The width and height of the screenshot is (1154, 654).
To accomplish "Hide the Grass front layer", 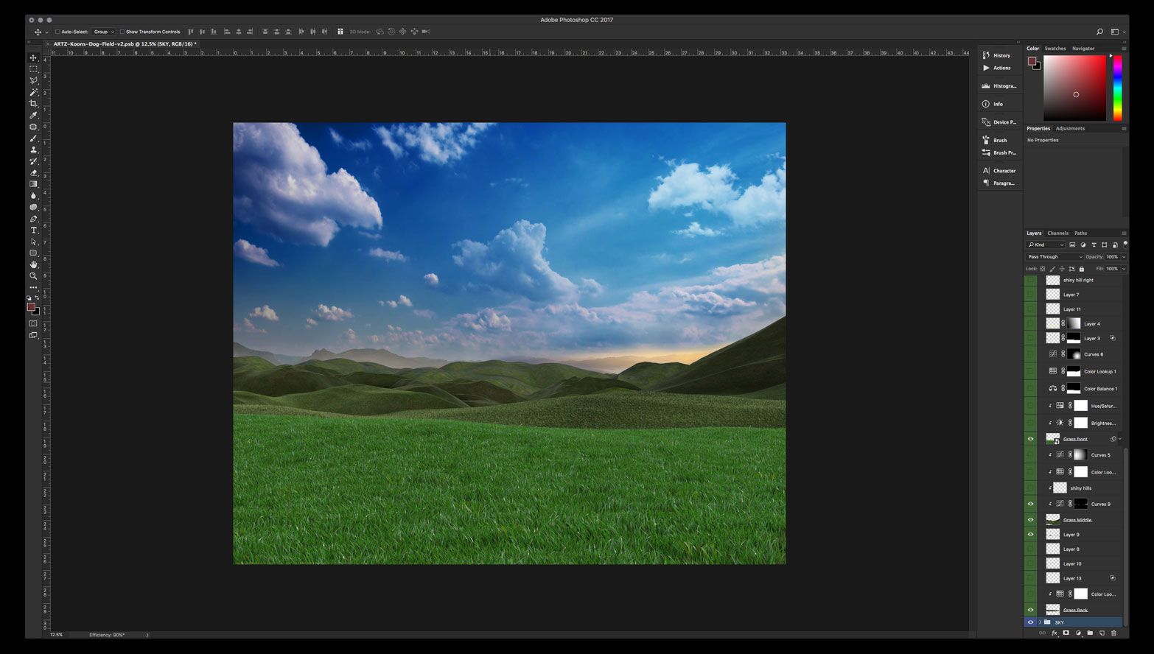I will point(1030,439).
